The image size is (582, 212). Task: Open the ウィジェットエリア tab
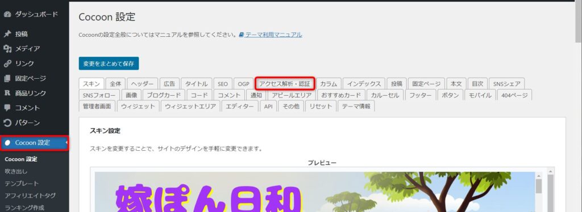(190, 106)
